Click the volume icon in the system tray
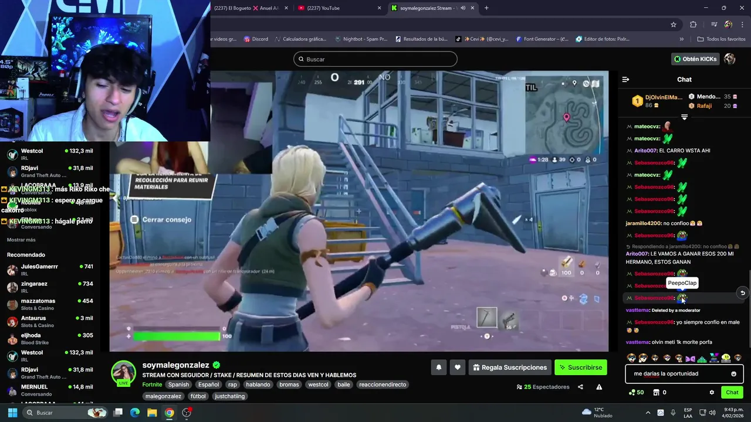 point(712,413)
